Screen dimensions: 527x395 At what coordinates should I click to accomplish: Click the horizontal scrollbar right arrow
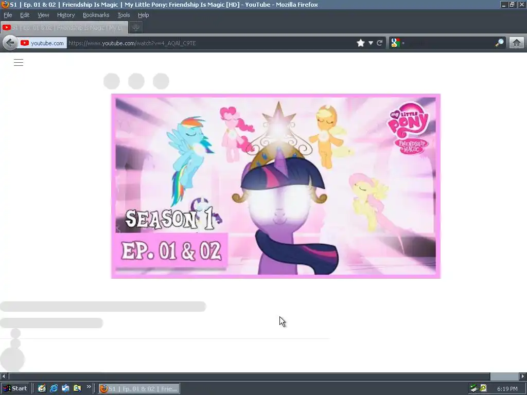pyautogui.click(x=523, y=376)
